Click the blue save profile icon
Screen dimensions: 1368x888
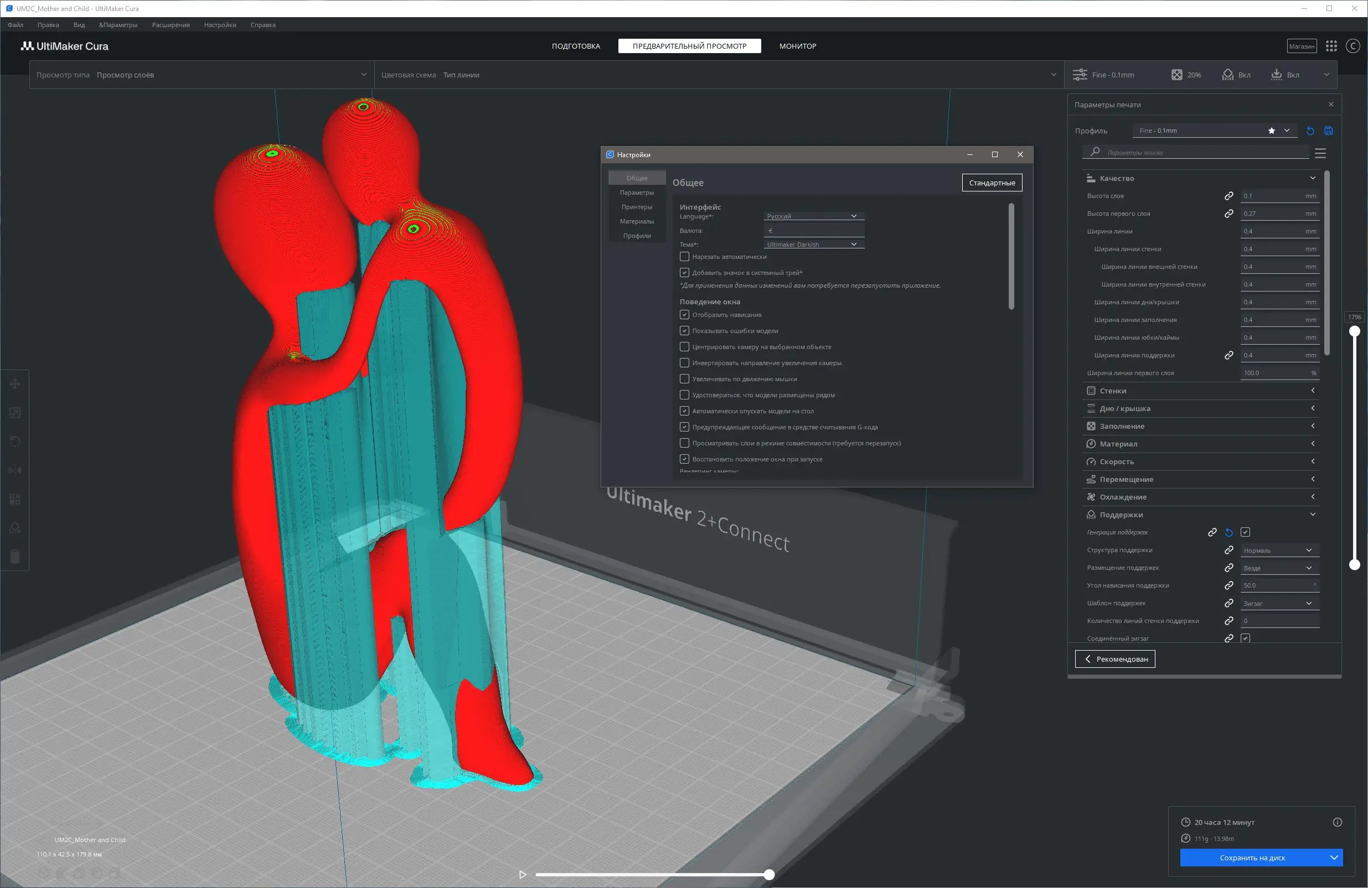1328,131
